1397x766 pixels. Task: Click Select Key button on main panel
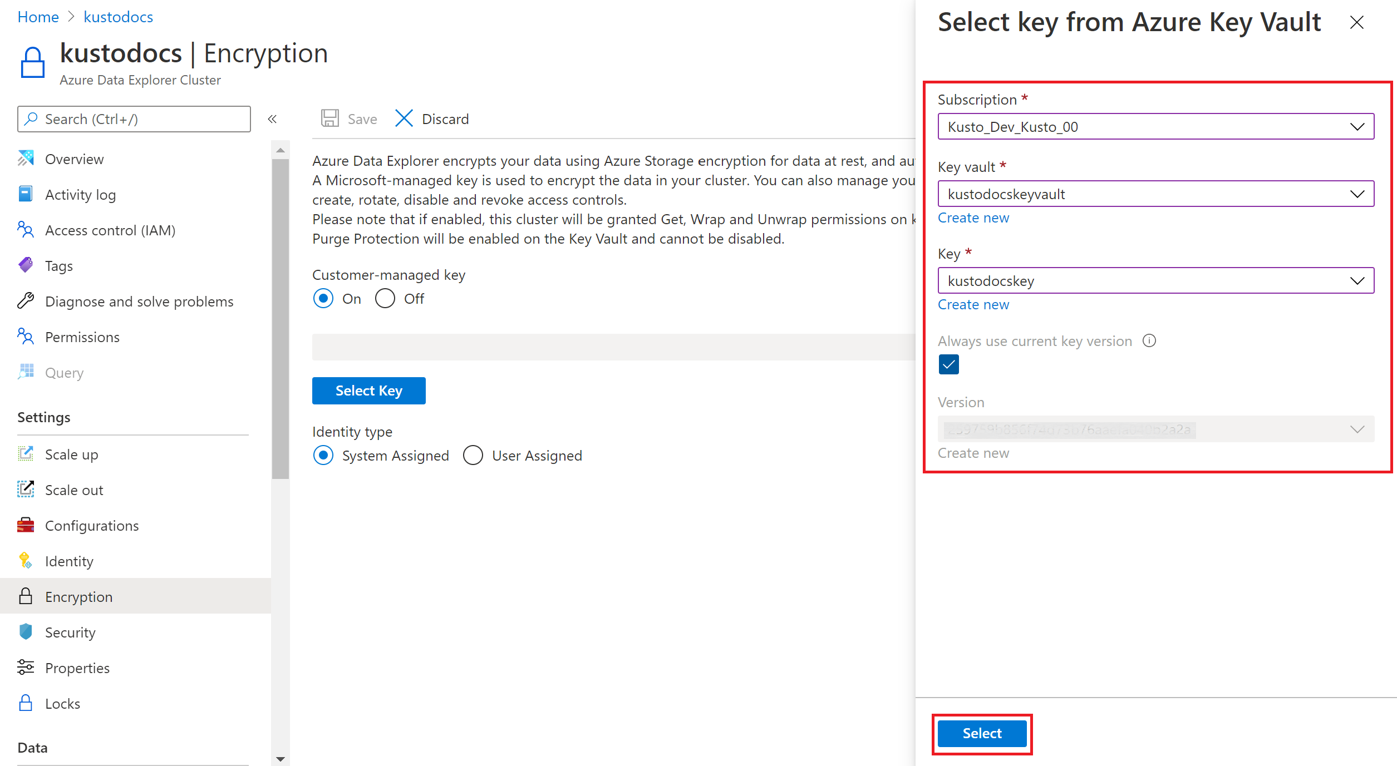(368, 391)
